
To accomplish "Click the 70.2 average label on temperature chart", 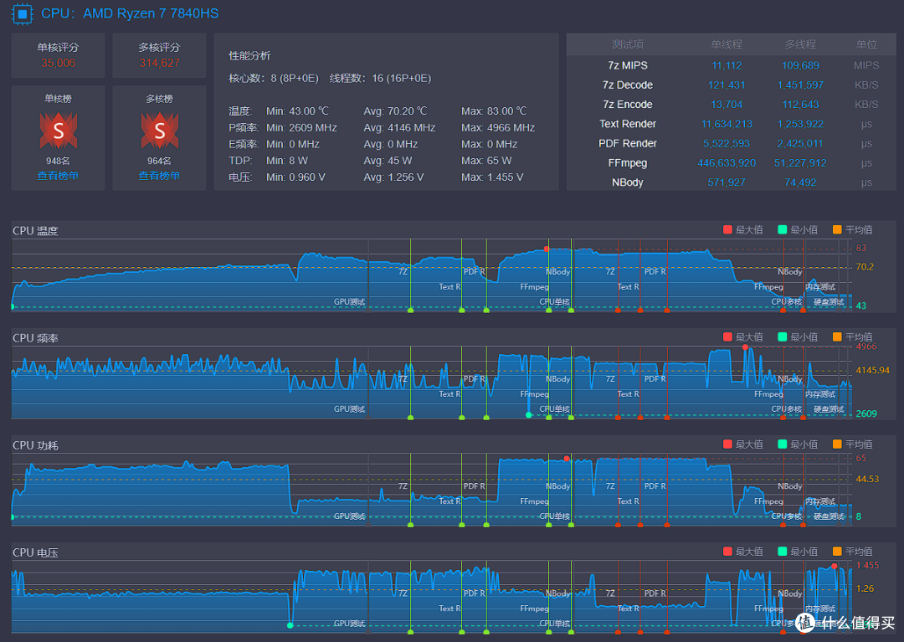I will click(x=865, y=267).
